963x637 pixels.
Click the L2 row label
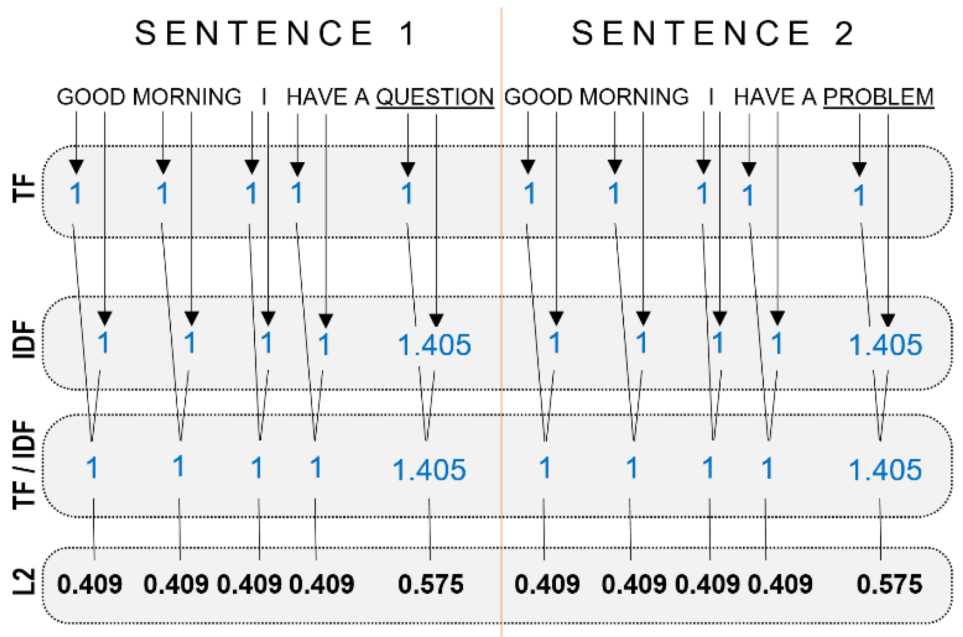(24, 582)
